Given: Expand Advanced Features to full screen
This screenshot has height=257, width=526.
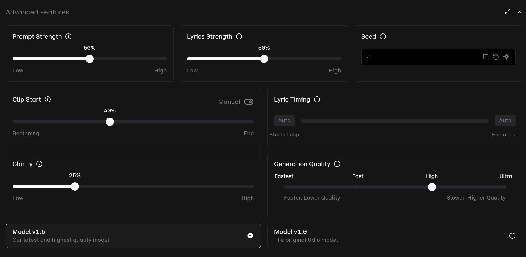Looking at the screenshot, I should (507, 12).
